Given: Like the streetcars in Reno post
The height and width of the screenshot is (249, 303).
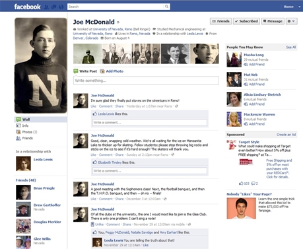Looking at the screenshot, I should (x=93, y=106).
